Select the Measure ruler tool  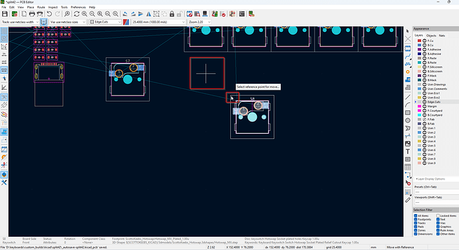(x=408, y=200)
